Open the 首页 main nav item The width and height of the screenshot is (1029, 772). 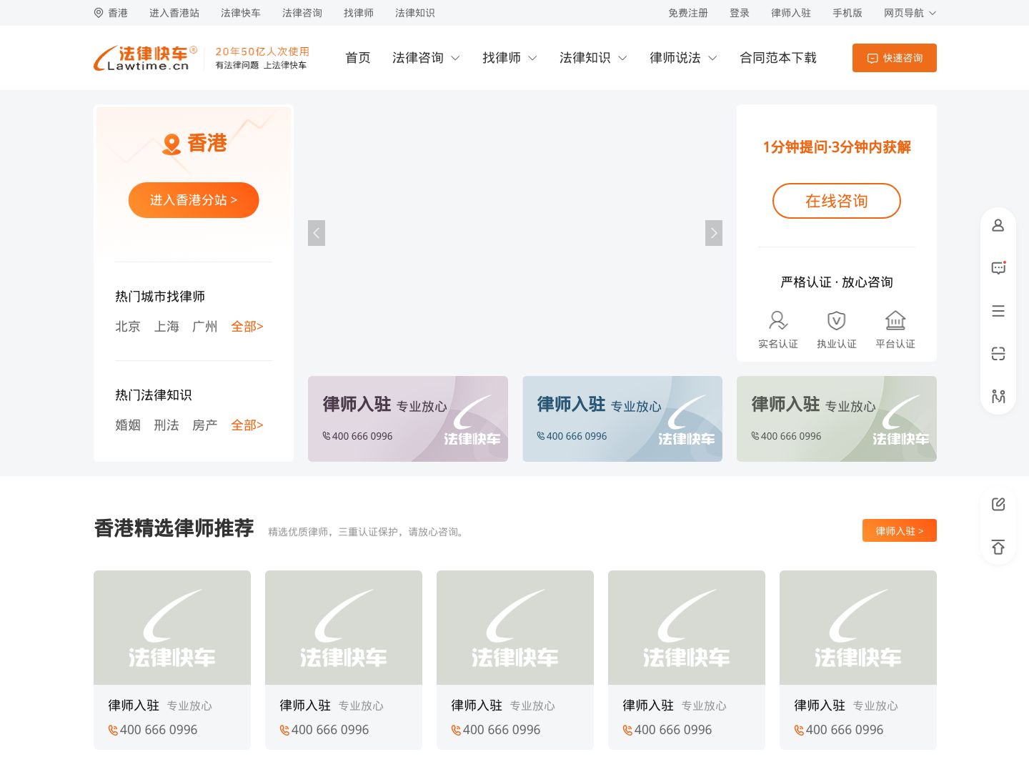pos(358,58)
